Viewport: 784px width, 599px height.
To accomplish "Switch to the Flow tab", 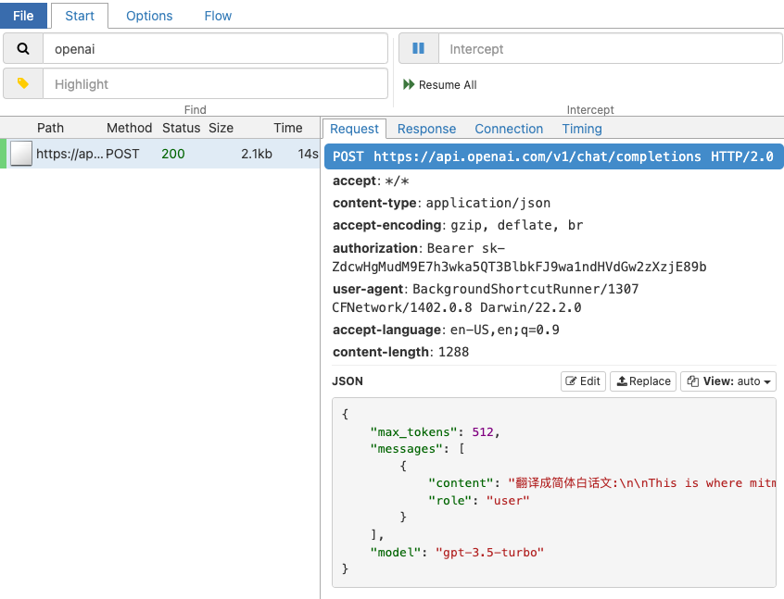I will pos(218,15).
